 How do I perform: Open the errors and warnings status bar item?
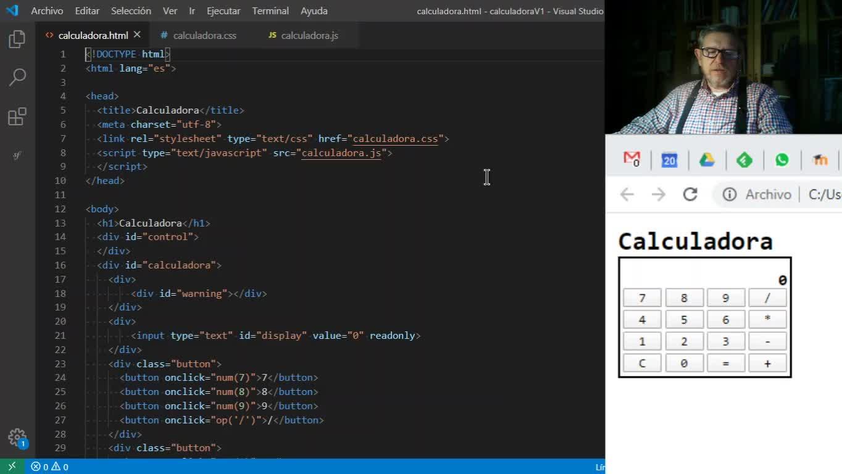click(50, 467)
